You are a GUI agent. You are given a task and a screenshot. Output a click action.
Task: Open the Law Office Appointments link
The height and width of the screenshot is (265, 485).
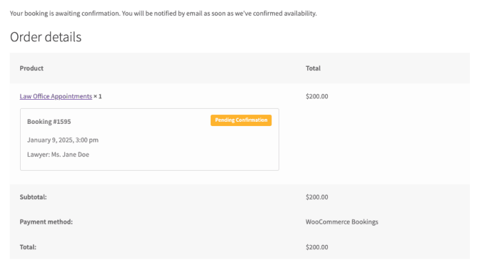[56, 96]
